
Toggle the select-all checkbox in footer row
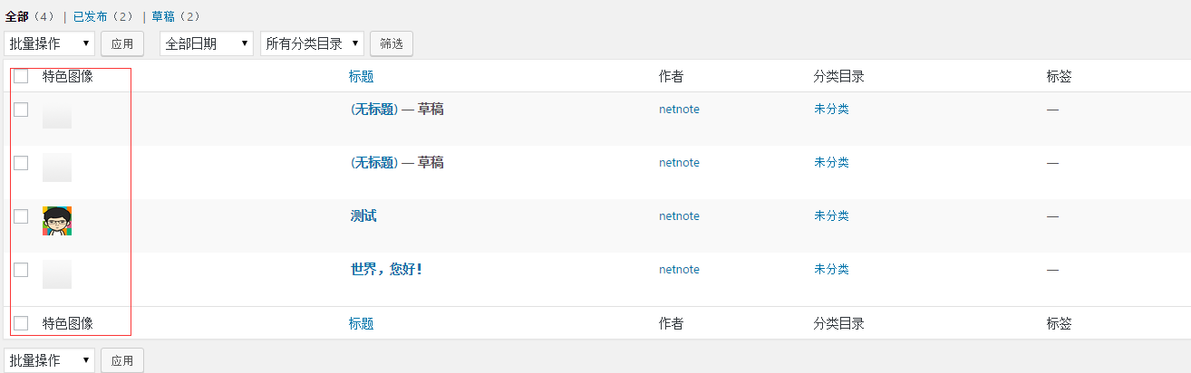(x=21, y=323)
